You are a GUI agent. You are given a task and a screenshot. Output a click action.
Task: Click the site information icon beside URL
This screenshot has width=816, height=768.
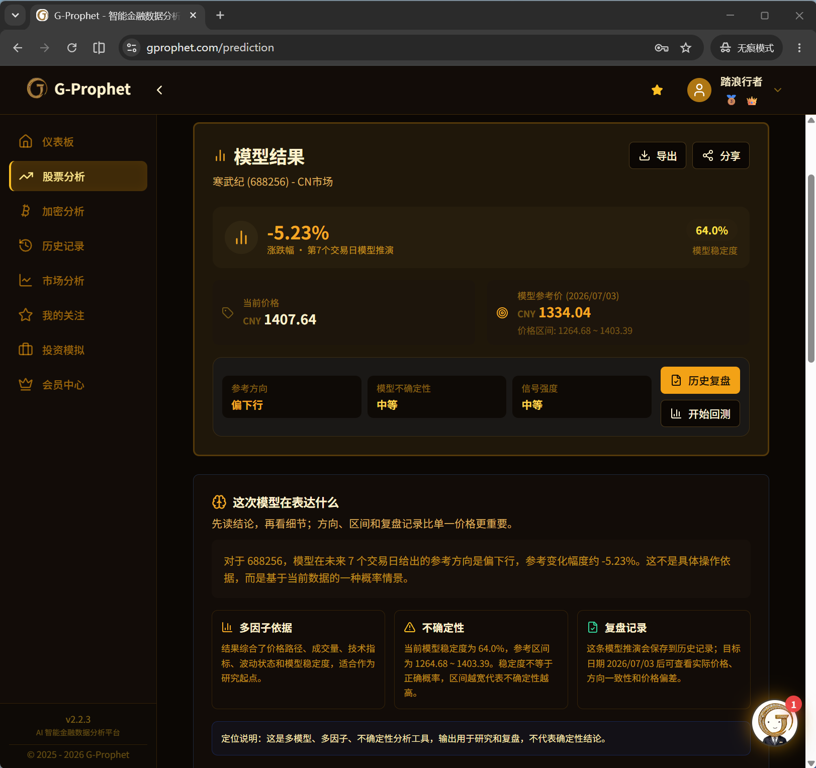point(132,48)
